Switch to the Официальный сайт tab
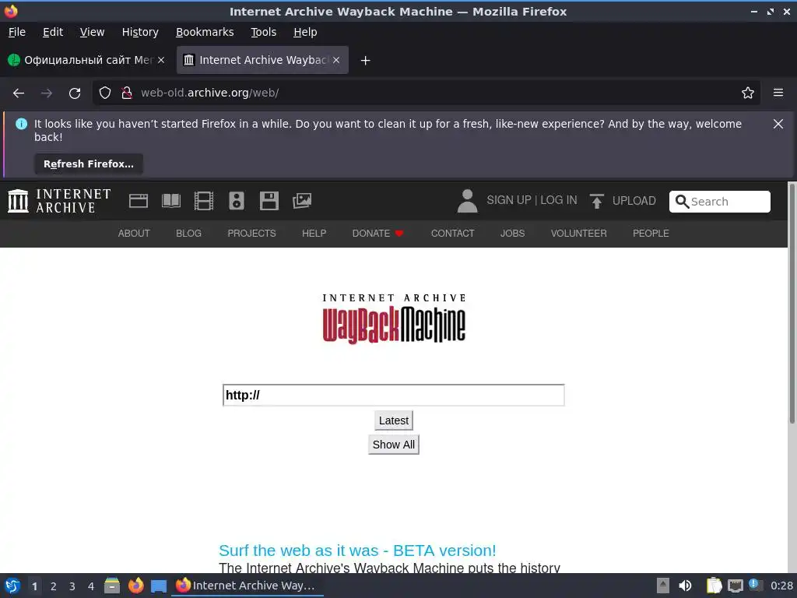 87,60
